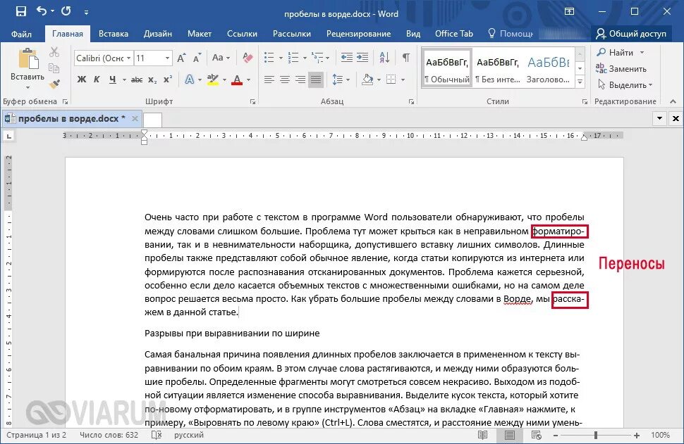
Task: Toggle superscript x² formatting
Action: point(168,80)
